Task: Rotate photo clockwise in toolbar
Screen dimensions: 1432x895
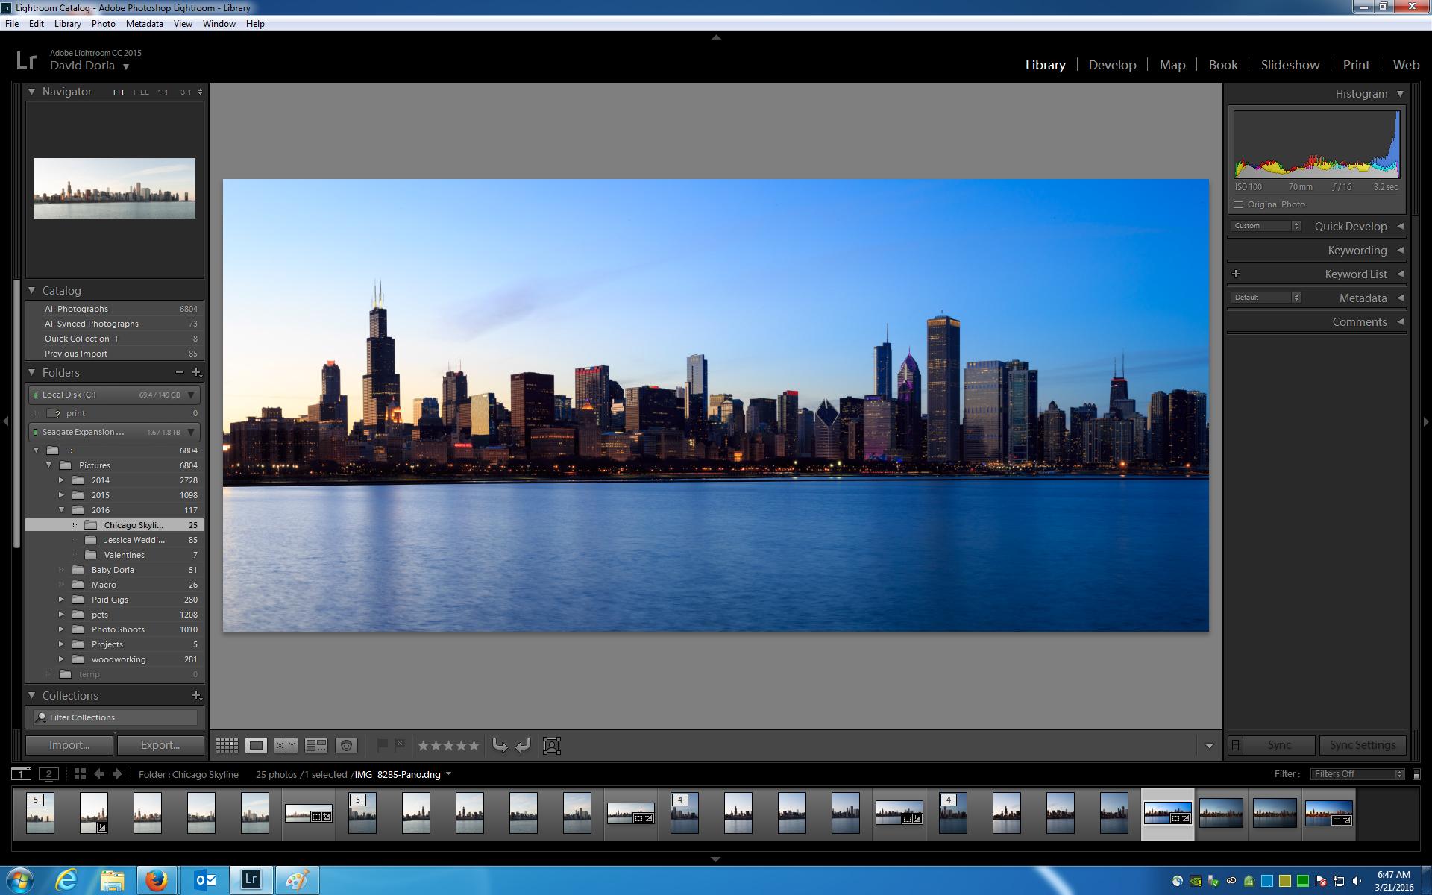Action: [x=523, y=745]
